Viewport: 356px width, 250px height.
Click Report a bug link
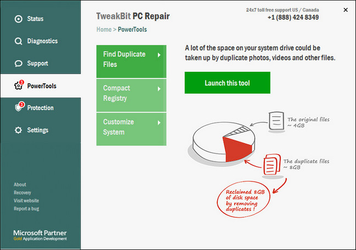coord(26,208)
